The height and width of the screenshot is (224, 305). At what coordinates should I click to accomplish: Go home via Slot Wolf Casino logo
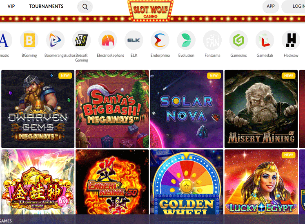coord(150,11)
